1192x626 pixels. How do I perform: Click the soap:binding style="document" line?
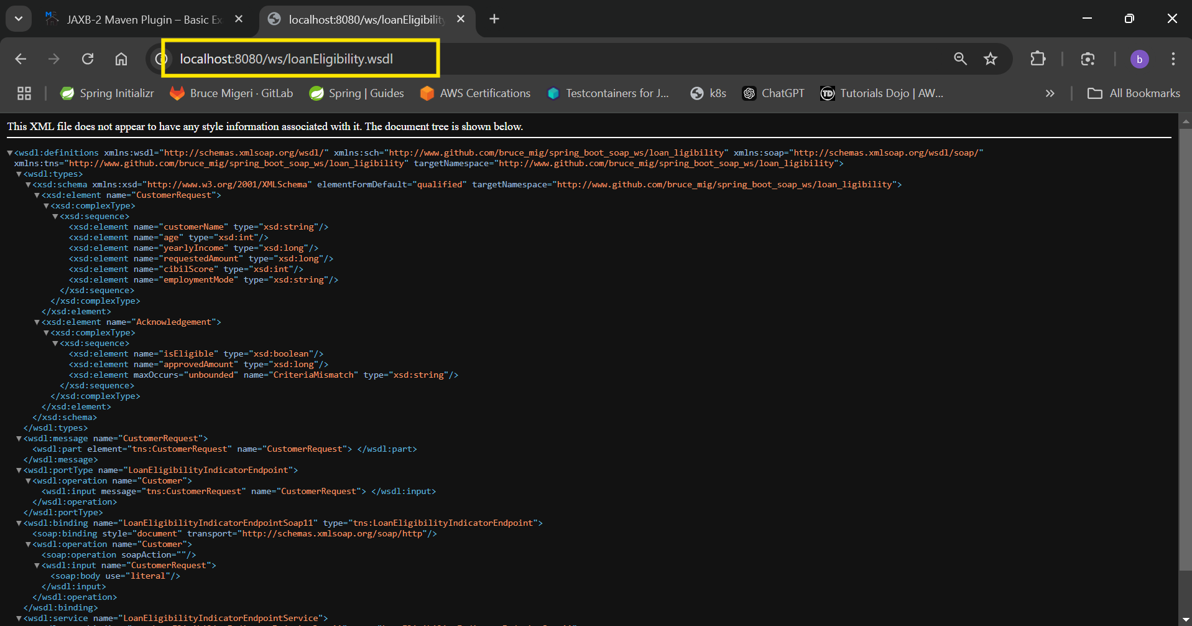click(234, 534)
